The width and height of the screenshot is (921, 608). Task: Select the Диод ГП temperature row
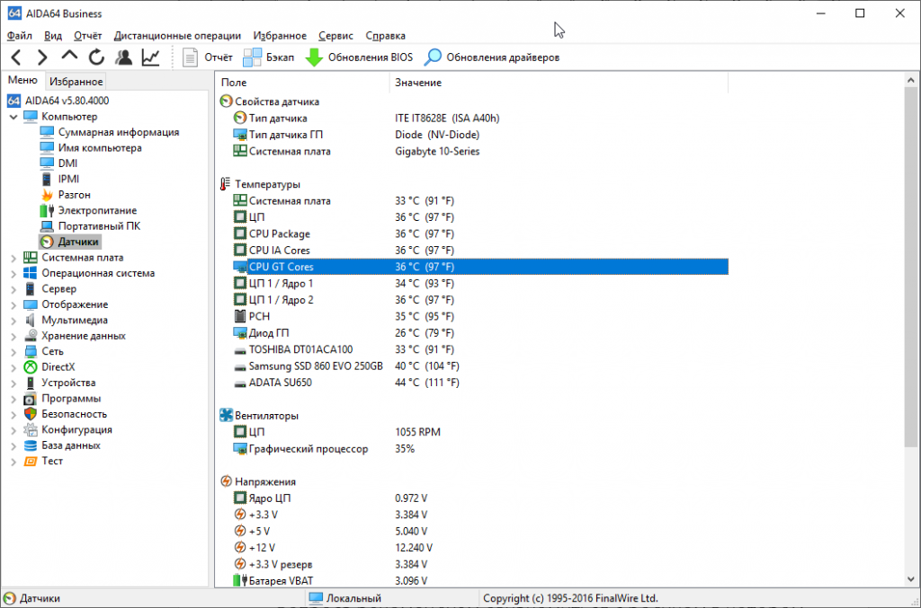pos(480,333)
